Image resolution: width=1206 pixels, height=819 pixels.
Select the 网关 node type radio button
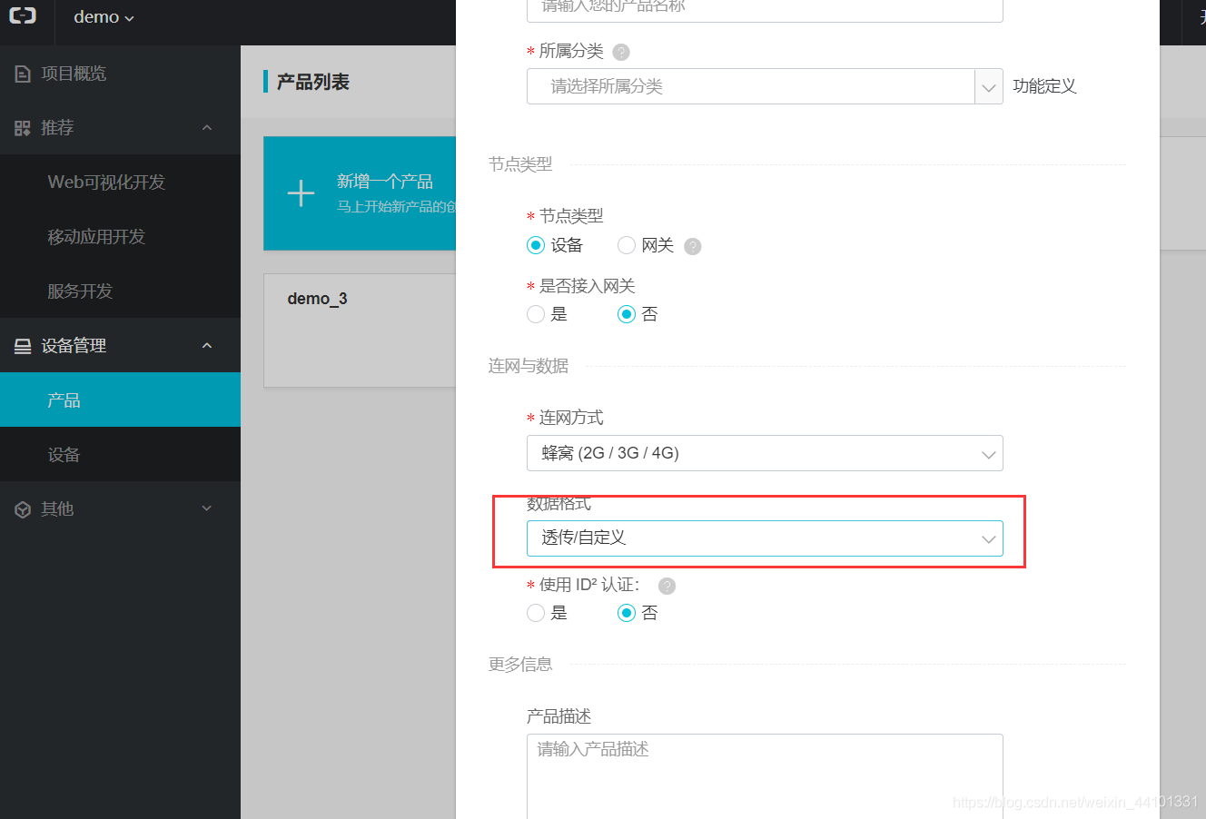[x=627, y=245]
